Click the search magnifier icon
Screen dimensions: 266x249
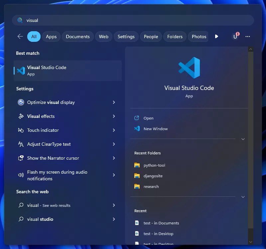tap(20, 20)
